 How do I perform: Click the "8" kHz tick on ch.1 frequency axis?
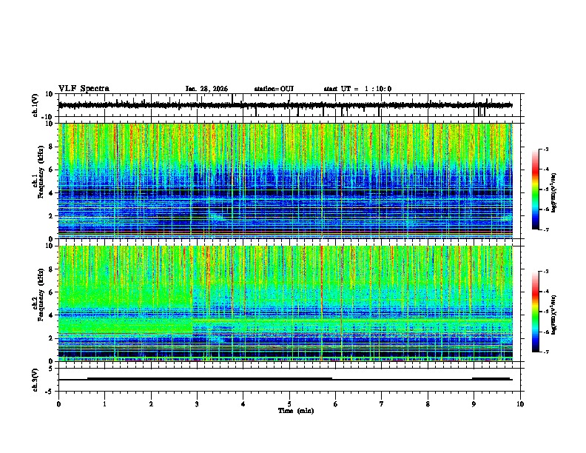coord(52,147)
